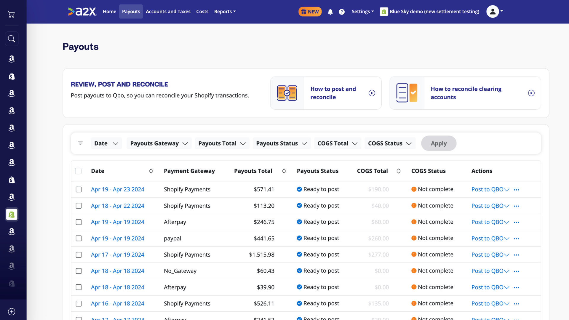Image resolution: width=569 pixels, height=320 pixels.
Task: Expand the Payouts Status filter dropdown
Action: click(282, 143)
